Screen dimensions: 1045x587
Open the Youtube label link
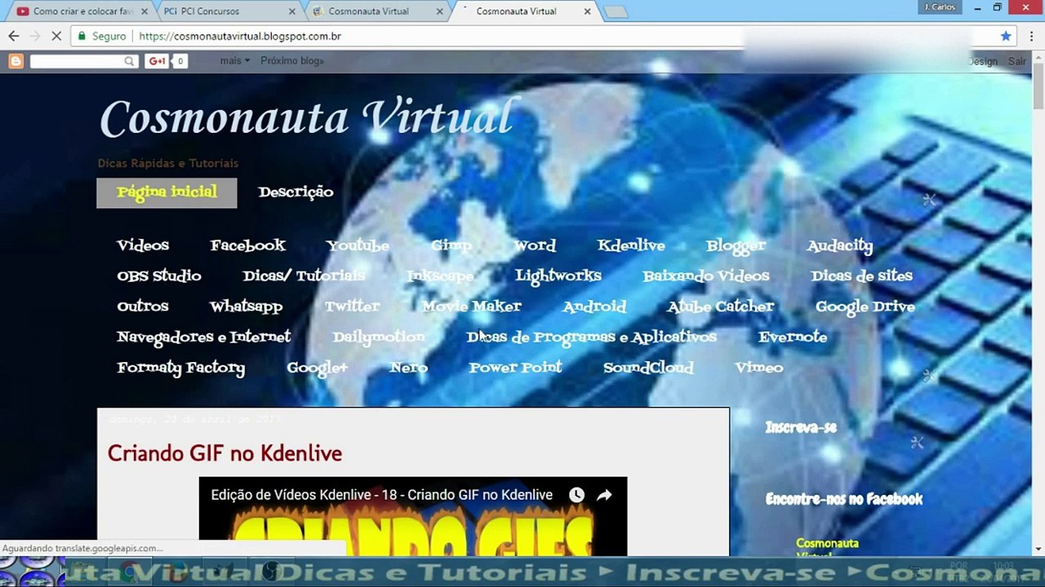(358, 245)
